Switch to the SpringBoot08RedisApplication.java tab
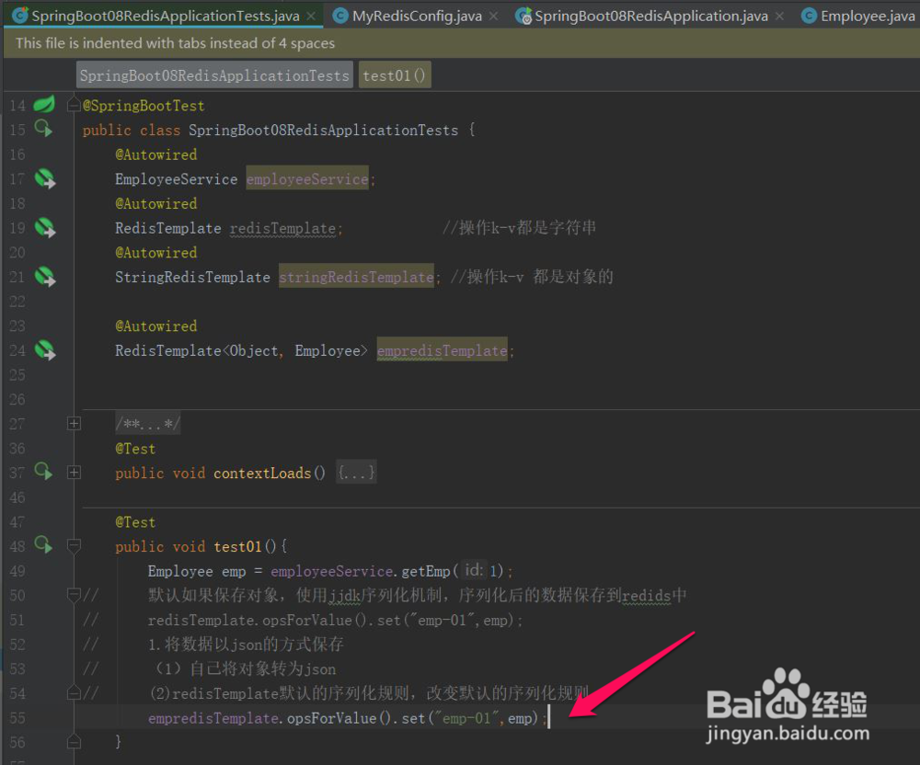 click(x=651, y=16)
